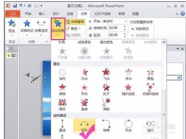Image resolution: width=186 pixels, height=139 pixels.
Task: Click the 延迟 delay field
Action: click(116, 35)
